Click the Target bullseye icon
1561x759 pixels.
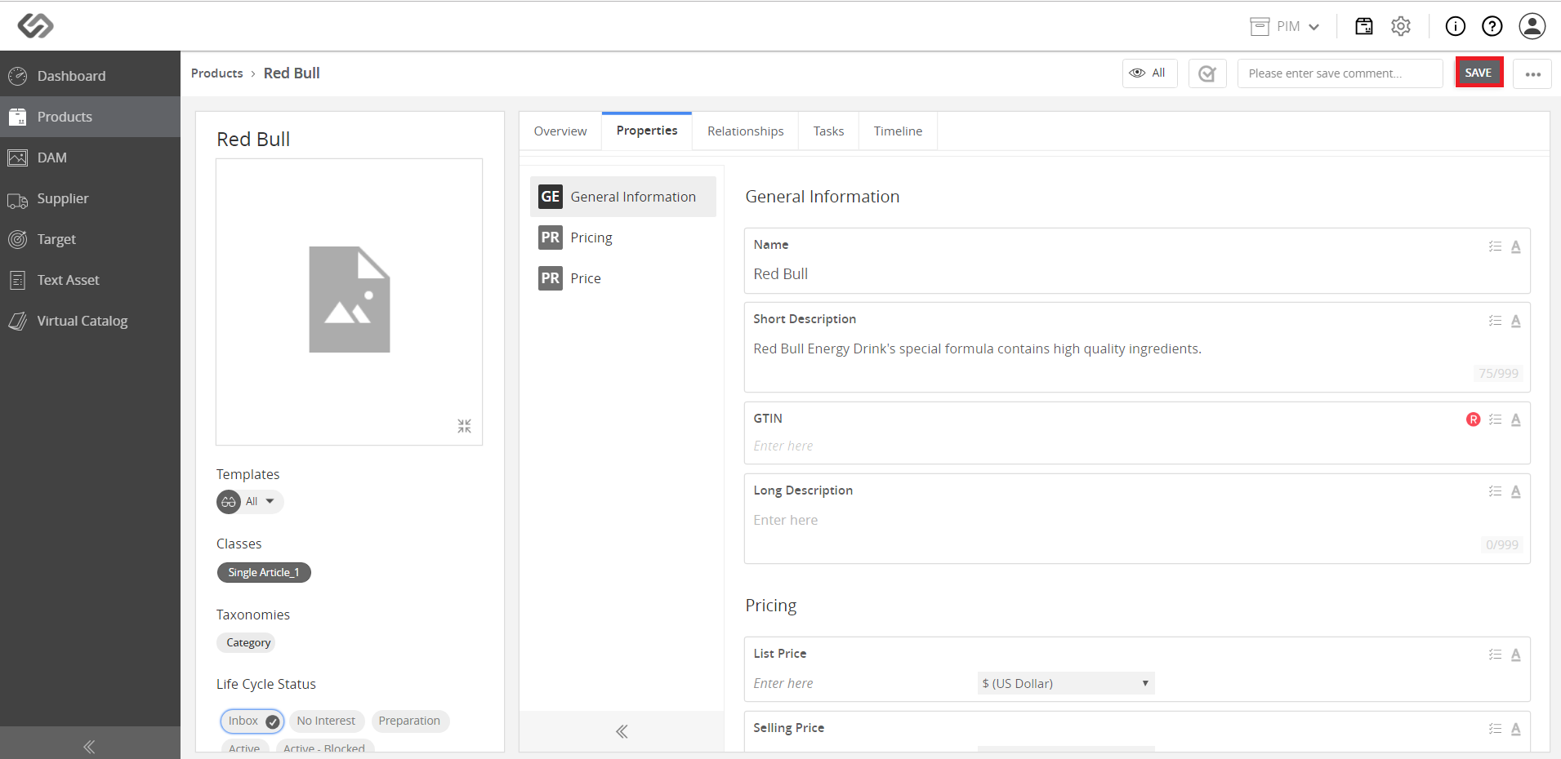tap(18, 239)
